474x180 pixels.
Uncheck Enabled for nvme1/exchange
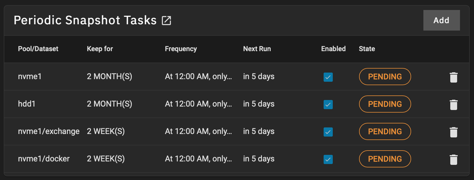[328, 132]
